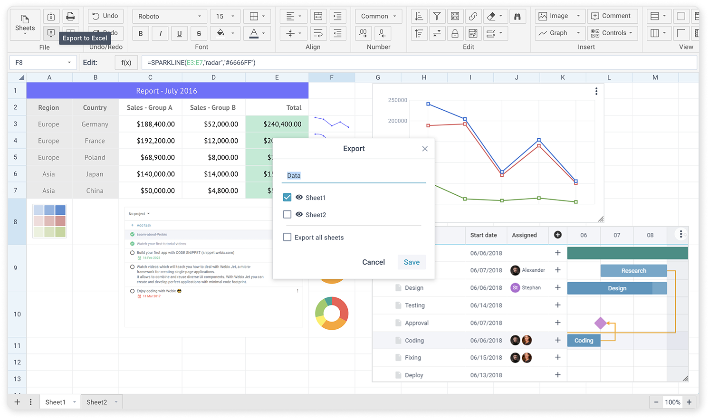Open the chart's three-dot menu

point(596,91)
